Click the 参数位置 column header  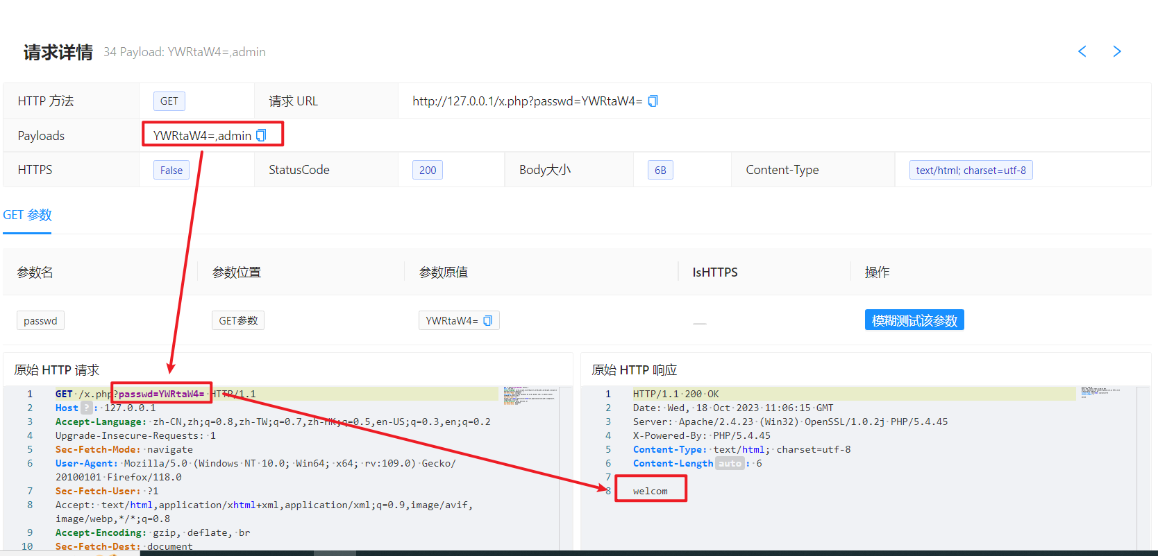tap(237, 272)
